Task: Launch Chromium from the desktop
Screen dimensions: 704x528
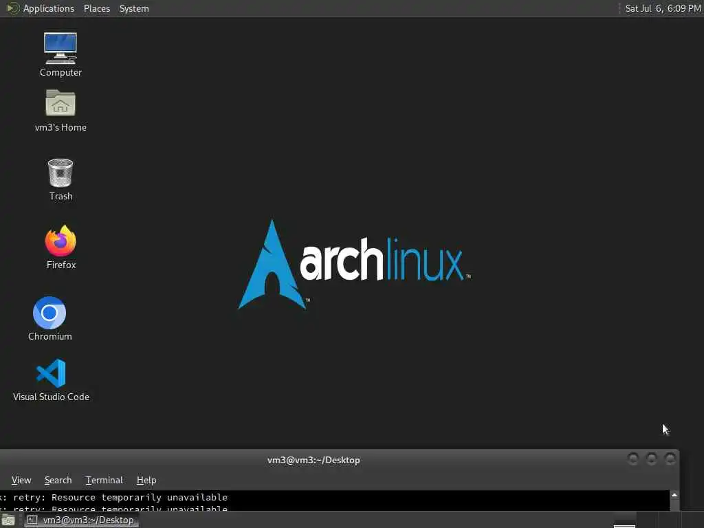Action: (49, 318)
